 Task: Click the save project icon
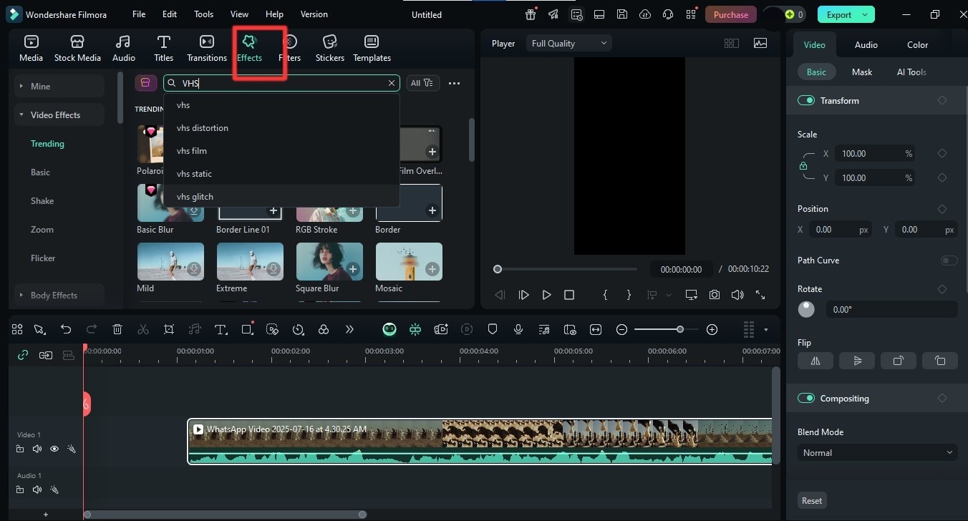pos(622,14)
